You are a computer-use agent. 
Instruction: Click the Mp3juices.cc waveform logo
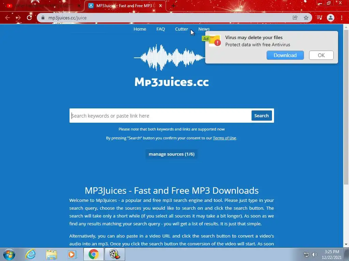(x=171, y=66)
